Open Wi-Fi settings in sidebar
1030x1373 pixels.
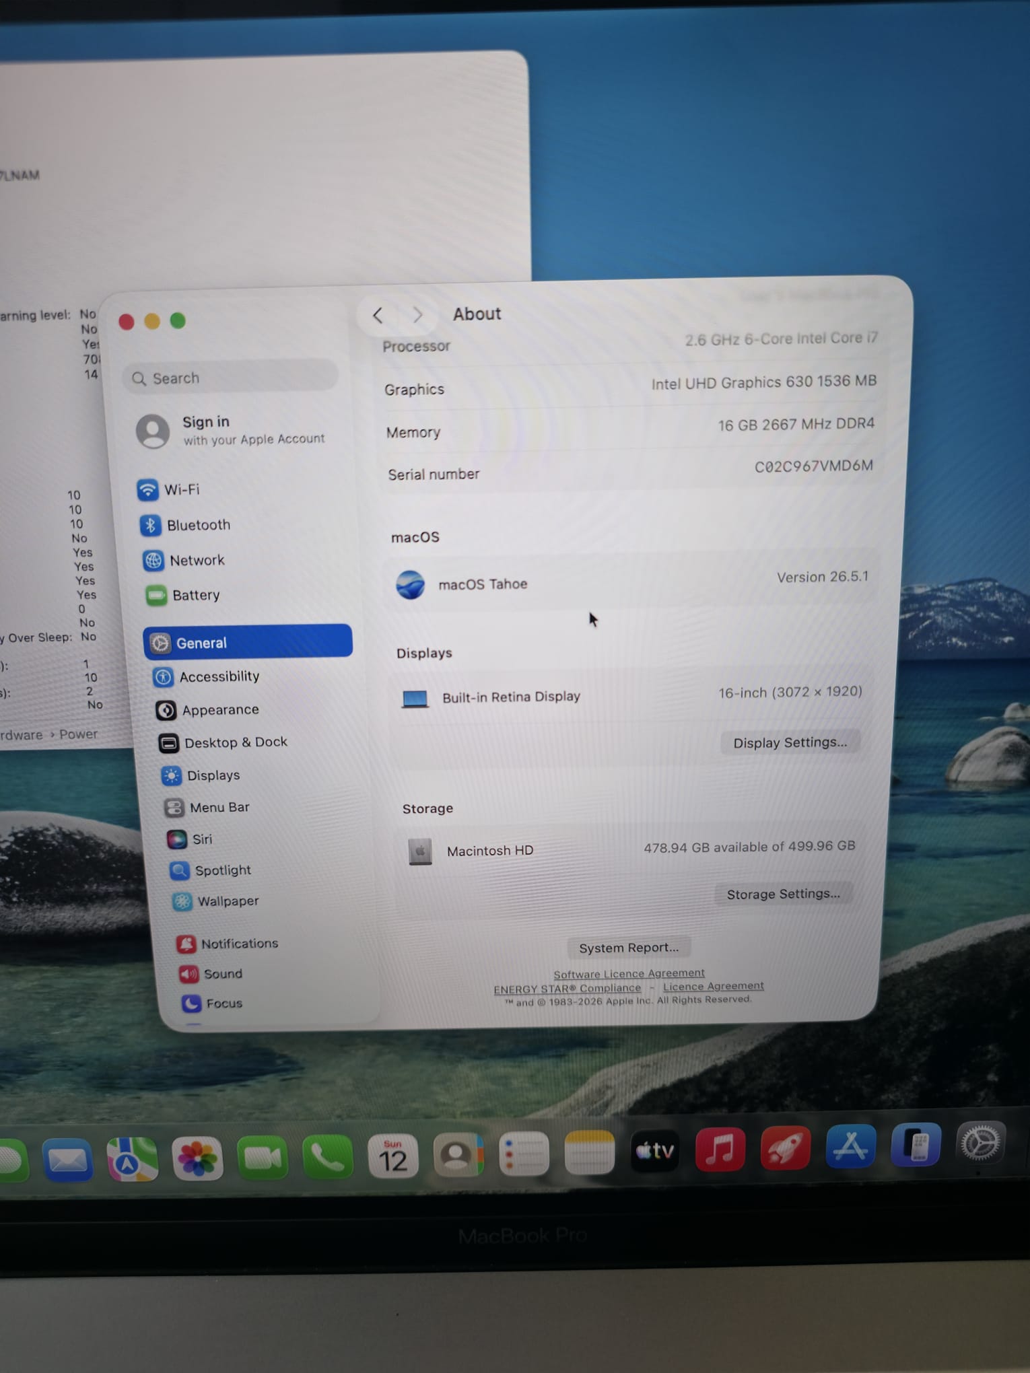click(168, 489)
